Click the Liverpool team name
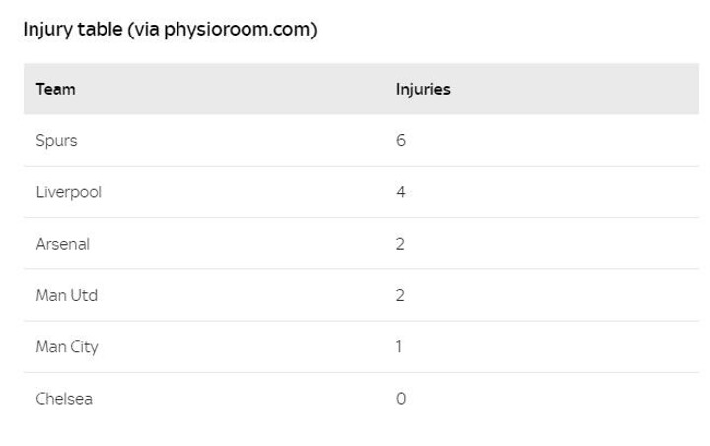Image resolution: width=710 pixels, height=446 pixels. pos(69,192)
